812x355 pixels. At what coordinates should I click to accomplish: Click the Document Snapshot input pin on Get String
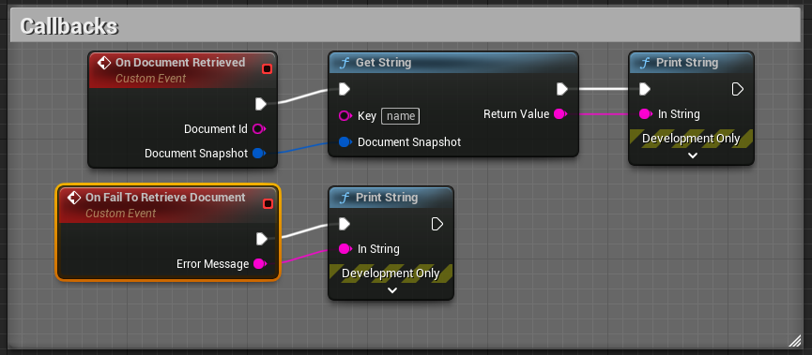pos(345,141)
